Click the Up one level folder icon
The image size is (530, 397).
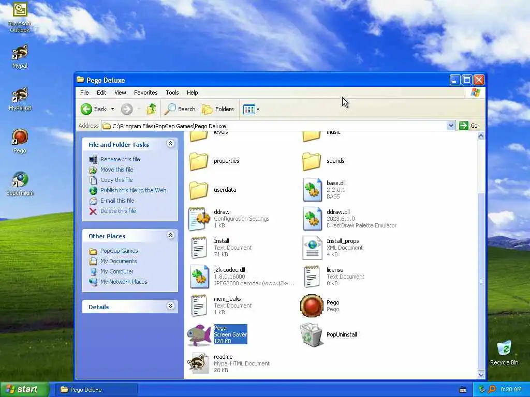(x=151, y=109)
